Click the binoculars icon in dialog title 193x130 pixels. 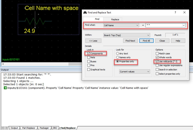85,13
